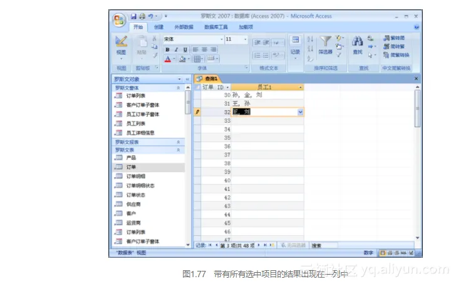
Task: Open the 员工1 column header dropdown
Action: click(x=301, y=88)
